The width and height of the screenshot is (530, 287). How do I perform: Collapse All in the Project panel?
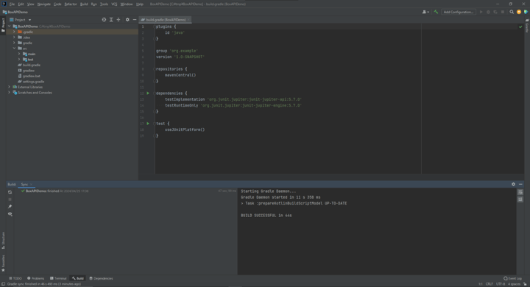pyautogui.click(x=119, y=20)
